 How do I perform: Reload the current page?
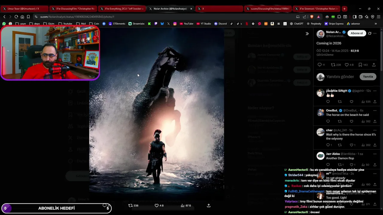[16, 17]
